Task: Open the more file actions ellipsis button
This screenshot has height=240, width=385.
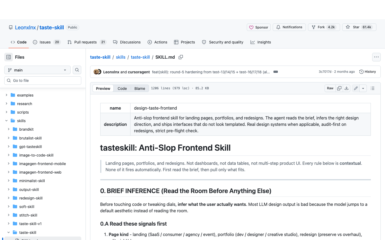Action: [376, 57]
